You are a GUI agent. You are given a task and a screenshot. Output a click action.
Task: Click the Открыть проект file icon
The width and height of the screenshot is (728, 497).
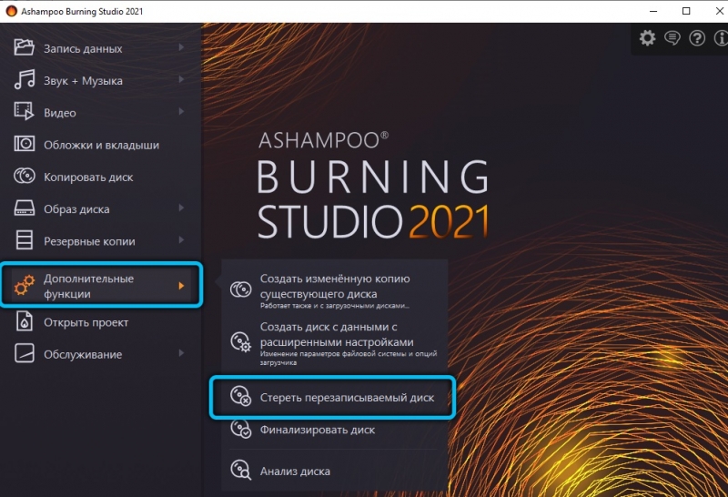tap(25, 321)
